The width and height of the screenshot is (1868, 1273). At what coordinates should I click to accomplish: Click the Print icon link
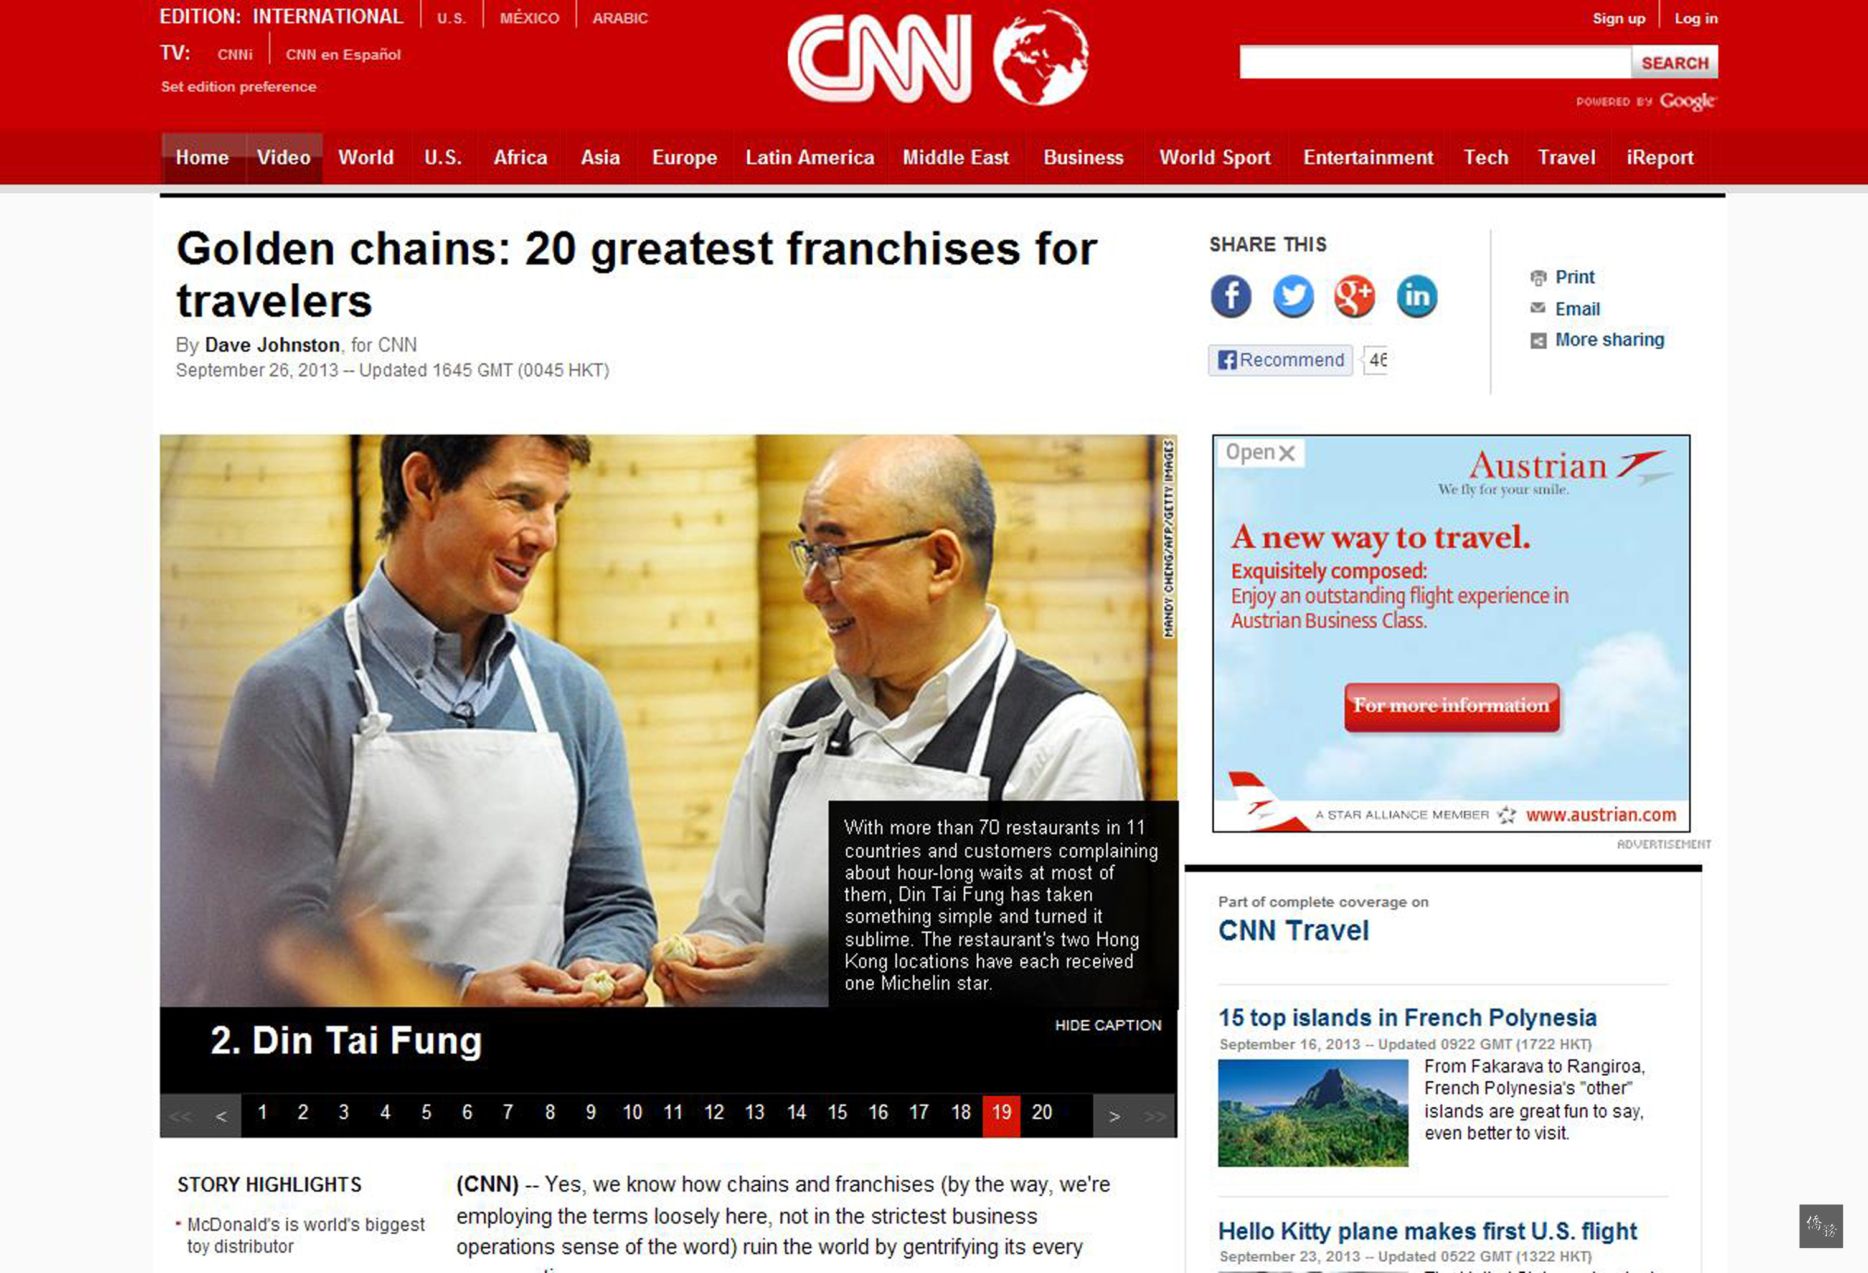pyautogui.click(x=1562, y=277)
